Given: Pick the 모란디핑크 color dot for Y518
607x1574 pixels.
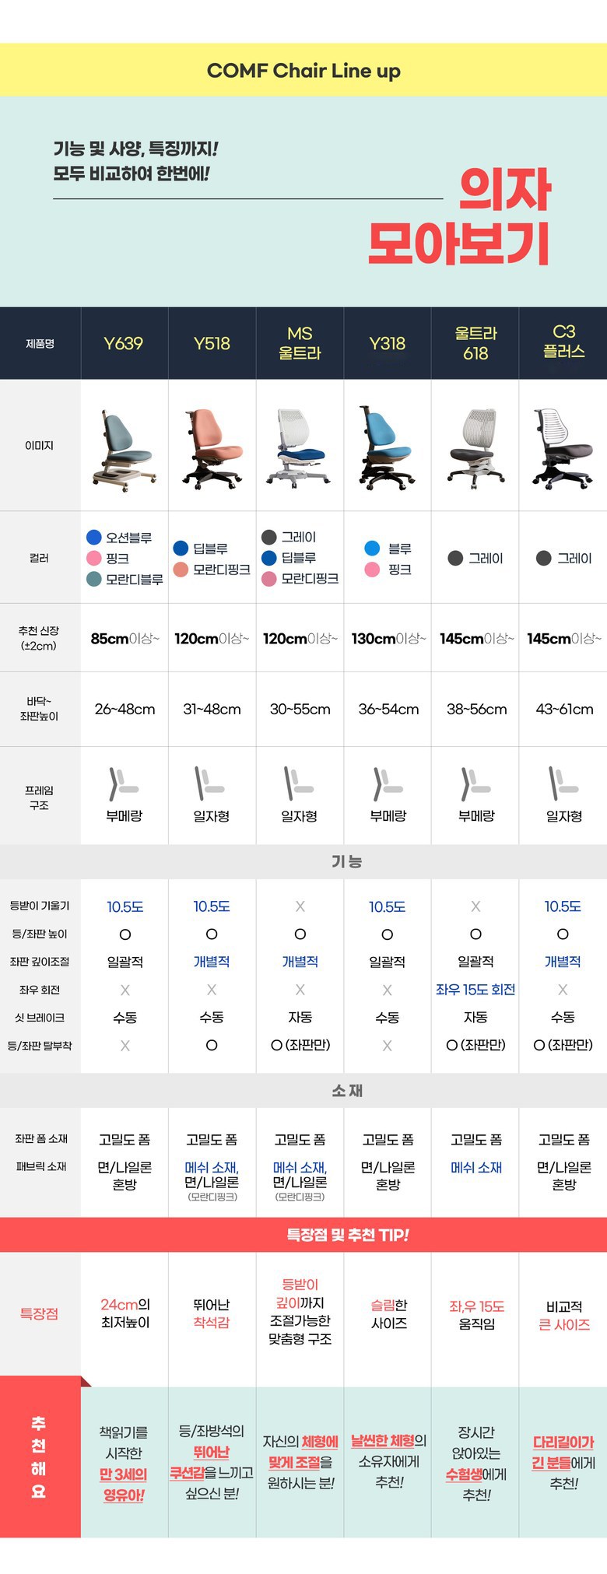Looking at the screenshot, I should 181,570.
